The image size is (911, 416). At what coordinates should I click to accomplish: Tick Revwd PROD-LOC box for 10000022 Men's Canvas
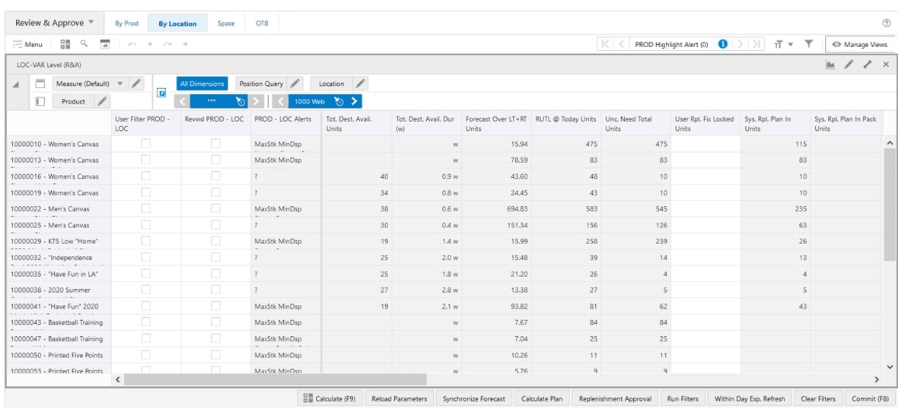tap(215, 208)
